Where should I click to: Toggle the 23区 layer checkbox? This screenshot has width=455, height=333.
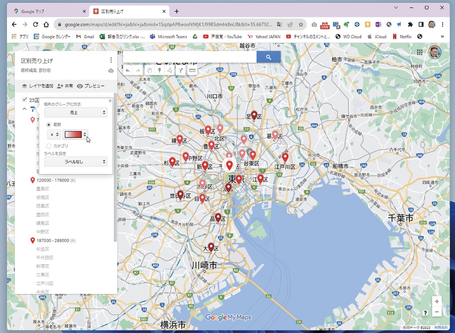click(x=25, y=100)
